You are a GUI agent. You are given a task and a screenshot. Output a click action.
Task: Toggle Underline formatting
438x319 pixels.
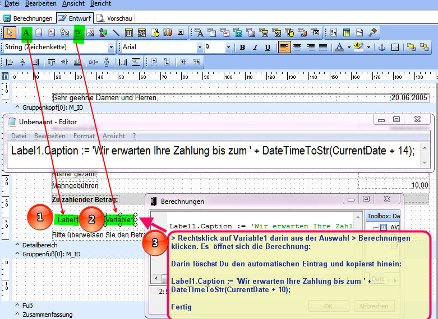[268, 48]
